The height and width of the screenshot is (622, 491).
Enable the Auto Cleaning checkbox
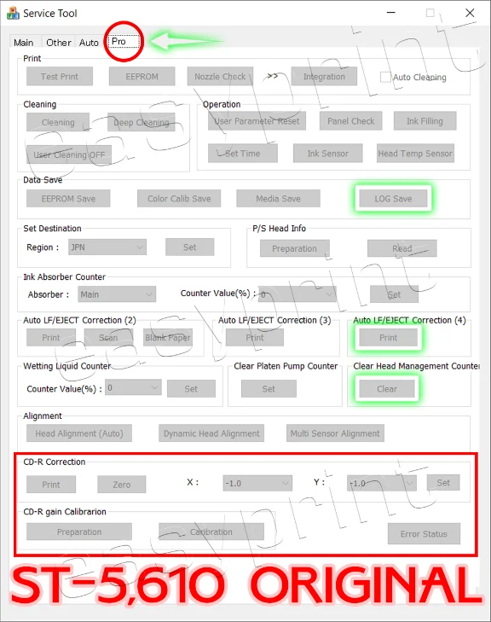point(385,77)
